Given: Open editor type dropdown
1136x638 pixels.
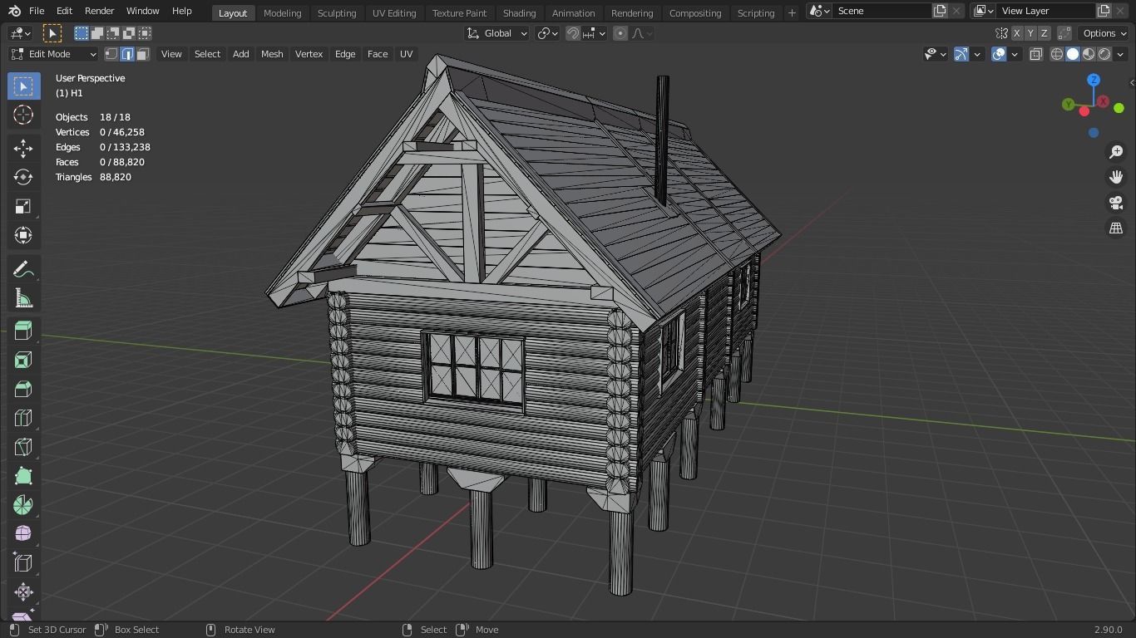Looking at the screenshot, I should coord(20,33).
